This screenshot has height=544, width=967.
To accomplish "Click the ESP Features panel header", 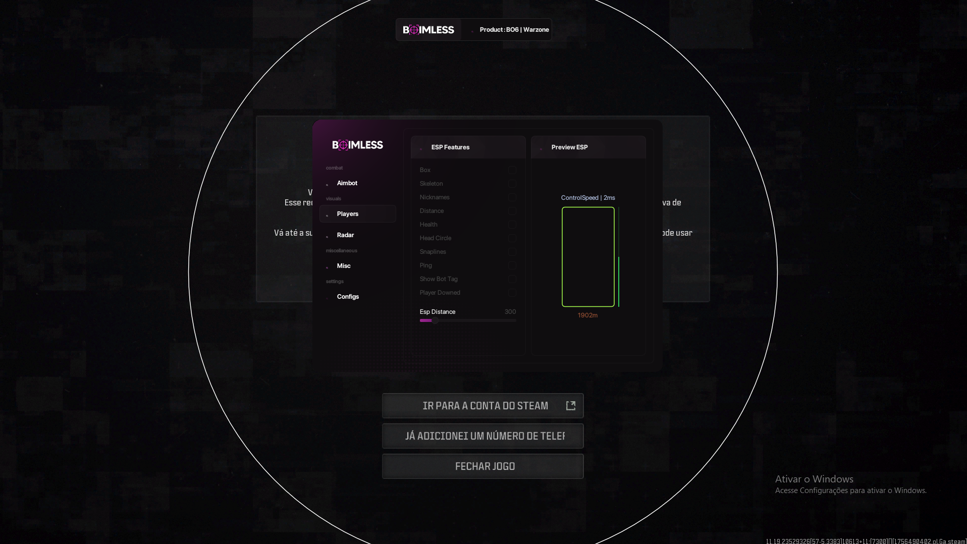I will click(x=468, y=147).
